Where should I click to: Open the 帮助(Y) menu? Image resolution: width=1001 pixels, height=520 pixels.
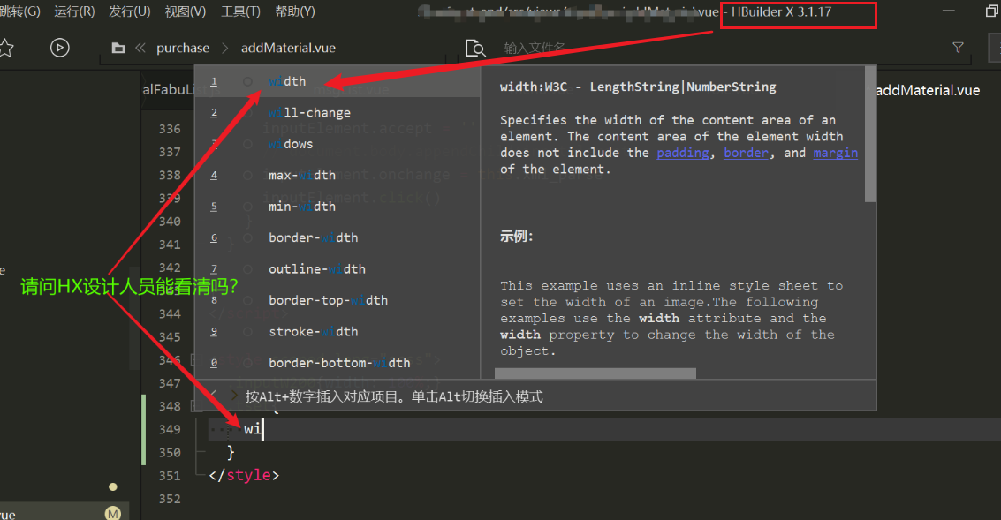coord(295,11)
